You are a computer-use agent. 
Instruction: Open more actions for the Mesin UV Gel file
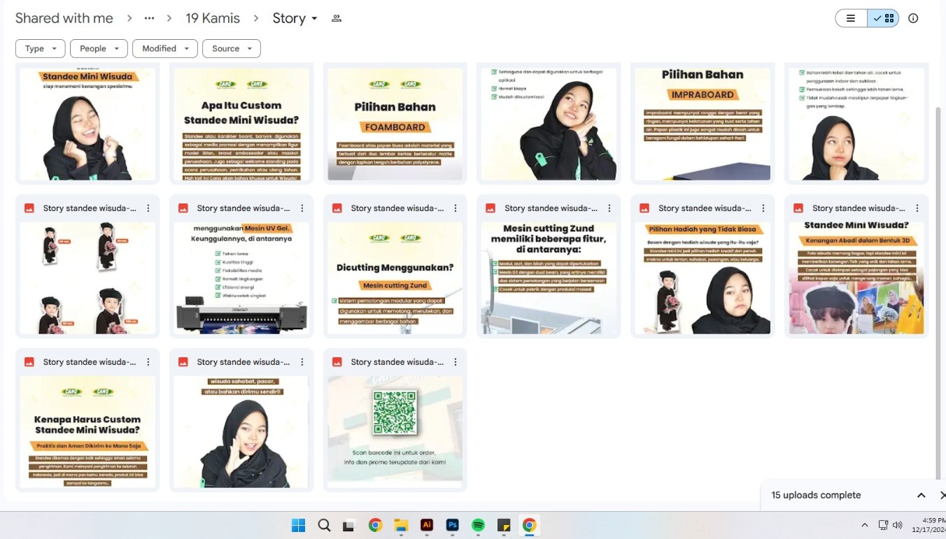tap(302, 208)
